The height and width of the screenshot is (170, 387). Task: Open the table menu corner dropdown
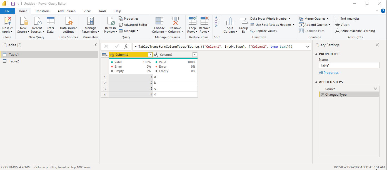pyautogui.click(x=105, y=55)
